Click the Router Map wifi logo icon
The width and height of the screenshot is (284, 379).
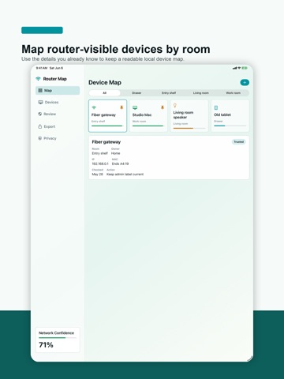(38, 79)
